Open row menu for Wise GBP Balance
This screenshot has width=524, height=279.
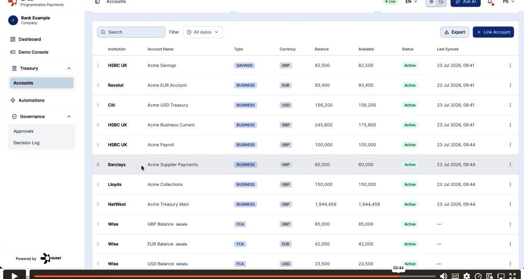tap(510, 224)
